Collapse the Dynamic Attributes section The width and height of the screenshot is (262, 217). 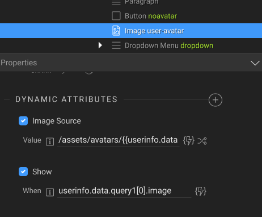coord(7,99)
